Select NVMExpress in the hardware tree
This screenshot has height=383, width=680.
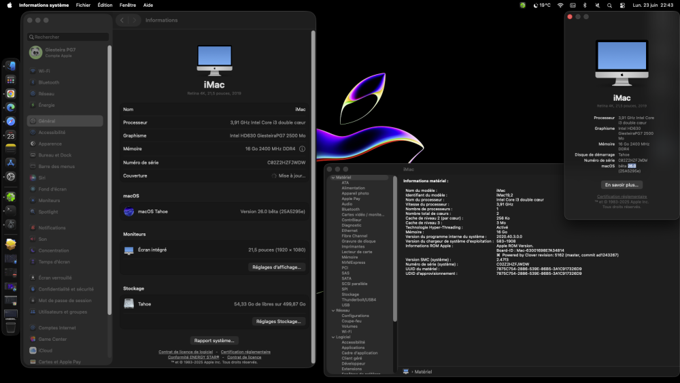(x=353, y=263)
